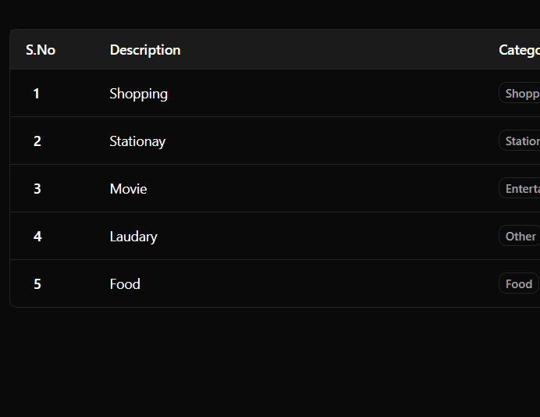540x417 pixels.
Task: Click the Category column header
Action: click(520, 50)
